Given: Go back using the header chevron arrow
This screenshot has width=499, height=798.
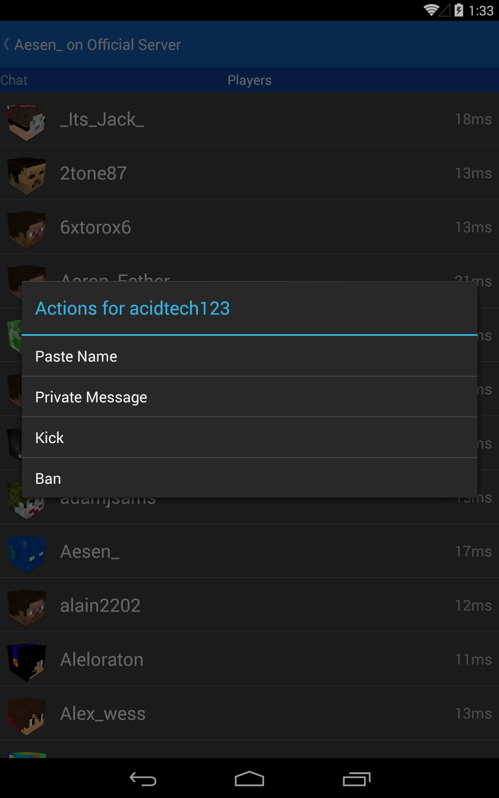Looking at the screenshot, I should click(x=7, y=44).
